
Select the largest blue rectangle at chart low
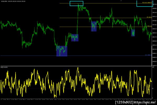[62, 51]
